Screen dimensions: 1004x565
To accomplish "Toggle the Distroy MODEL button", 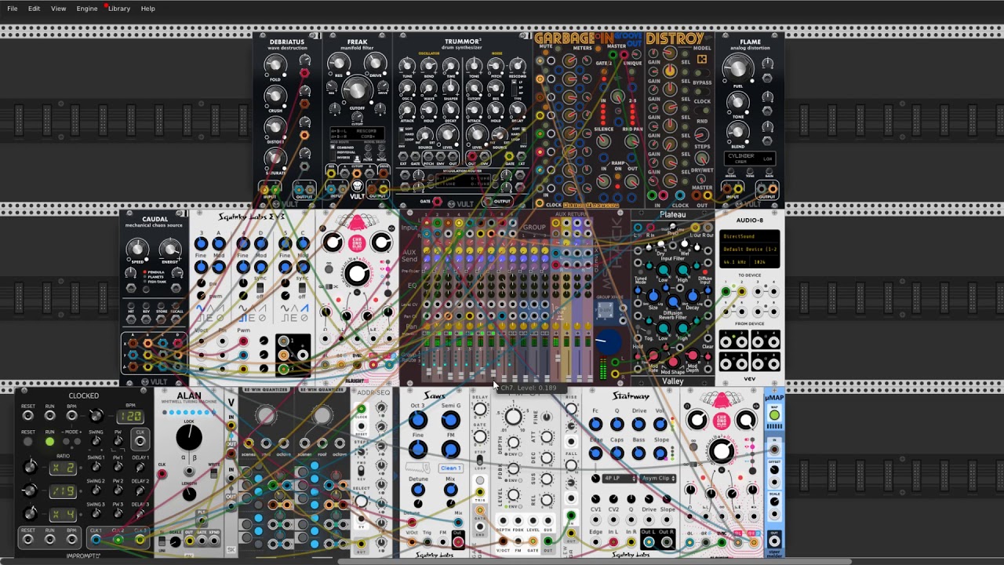I will (702, 60).
